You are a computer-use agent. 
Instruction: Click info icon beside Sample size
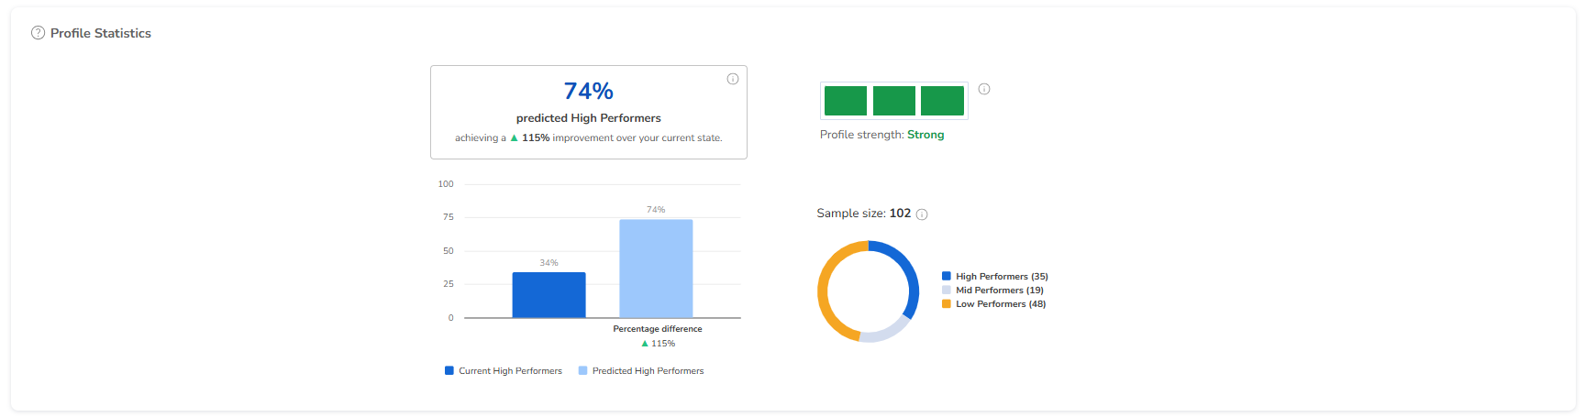(x=922, y=214)
